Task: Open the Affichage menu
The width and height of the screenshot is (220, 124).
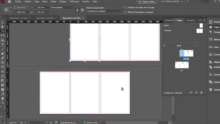Action: (x=75, y=1)
